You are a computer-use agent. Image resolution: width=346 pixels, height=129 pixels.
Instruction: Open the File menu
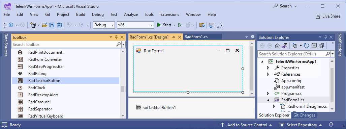pos(7,15)
